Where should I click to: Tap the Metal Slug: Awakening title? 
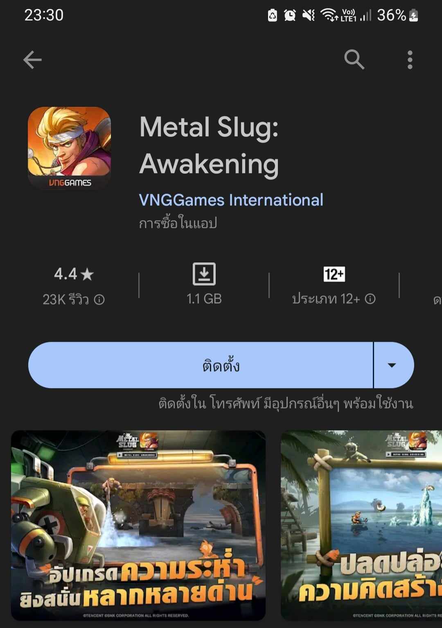[x=209, y=145]
